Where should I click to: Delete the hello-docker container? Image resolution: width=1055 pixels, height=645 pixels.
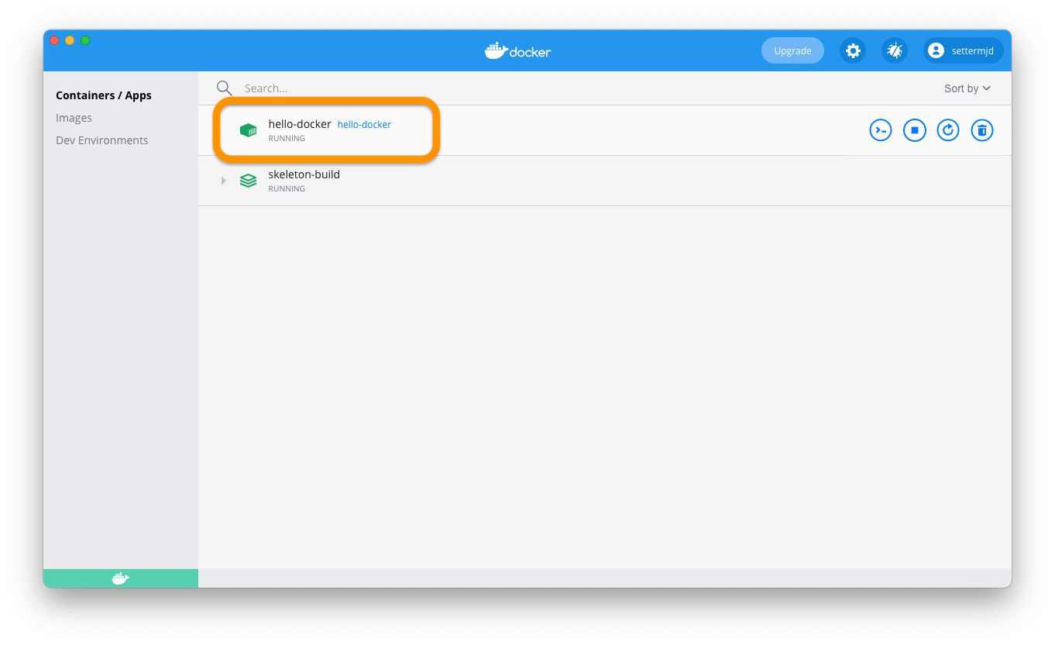[x=982, y=130]
